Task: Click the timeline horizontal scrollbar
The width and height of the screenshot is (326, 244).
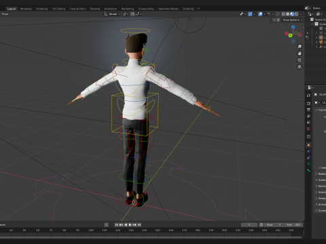Action: (151, 237)
